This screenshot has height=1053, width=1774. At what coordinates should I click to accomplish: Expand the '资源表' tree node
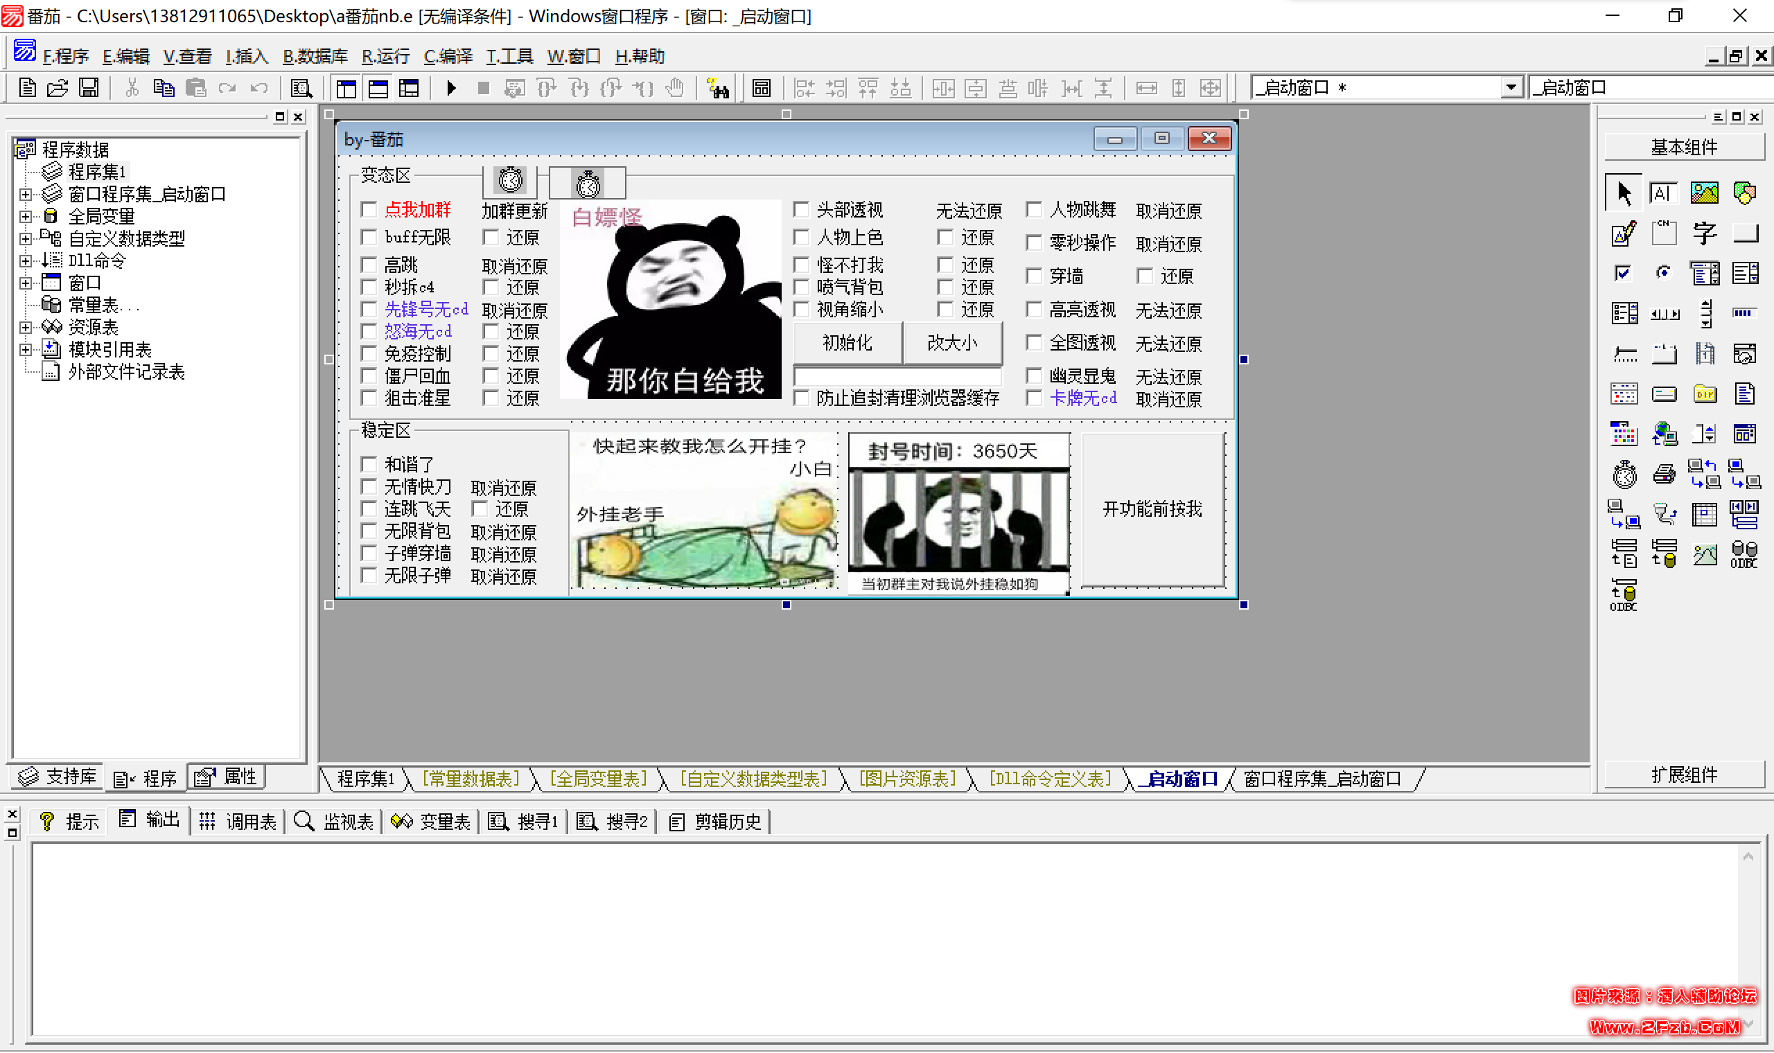click(26, 327)
